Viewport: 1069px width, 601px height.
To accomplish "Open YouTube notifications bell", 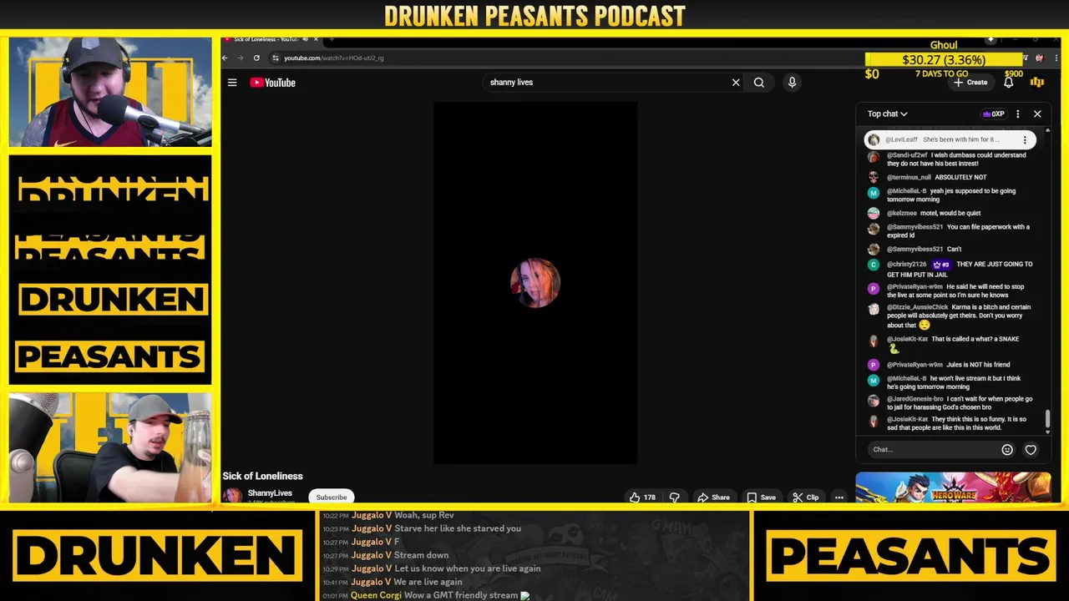I will tap(1009, 83).
